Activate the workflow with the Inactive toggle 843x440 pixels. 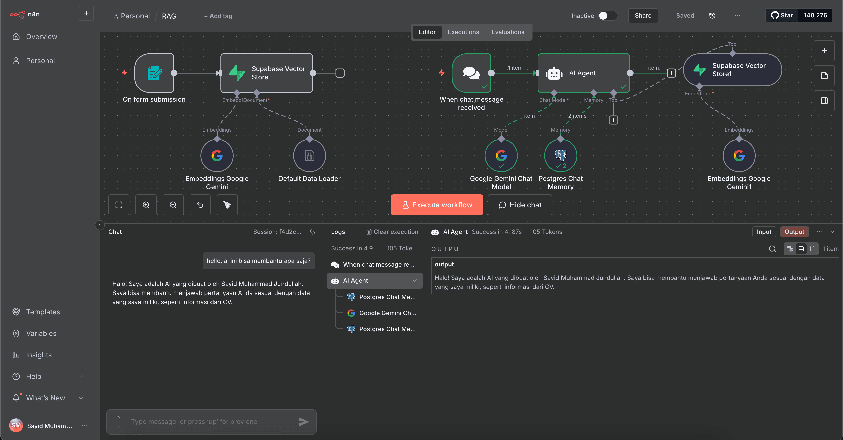(x=607, y=15)
